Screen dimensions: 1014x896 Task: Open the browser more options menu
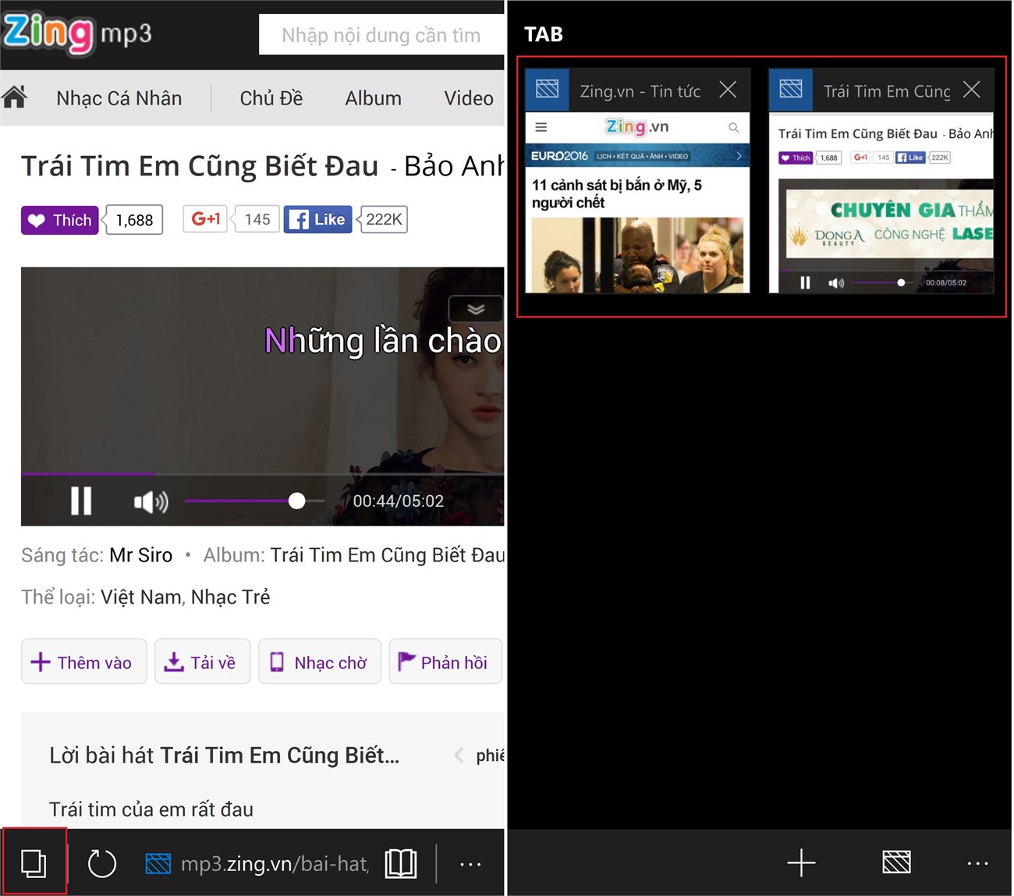click(470, 863)
